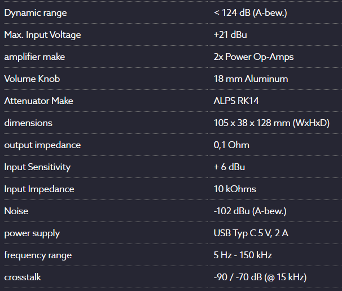Click the Dynamic range label
Image resolution: width=342 pixels, height=291 pixels.
[35, 12]
